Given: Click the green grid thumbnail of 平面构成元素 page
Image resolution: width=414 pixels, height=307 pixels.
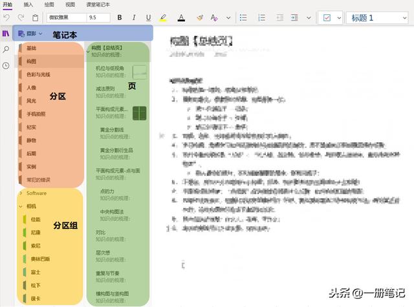Looking at the screenshot, I should tap(140, 113).
